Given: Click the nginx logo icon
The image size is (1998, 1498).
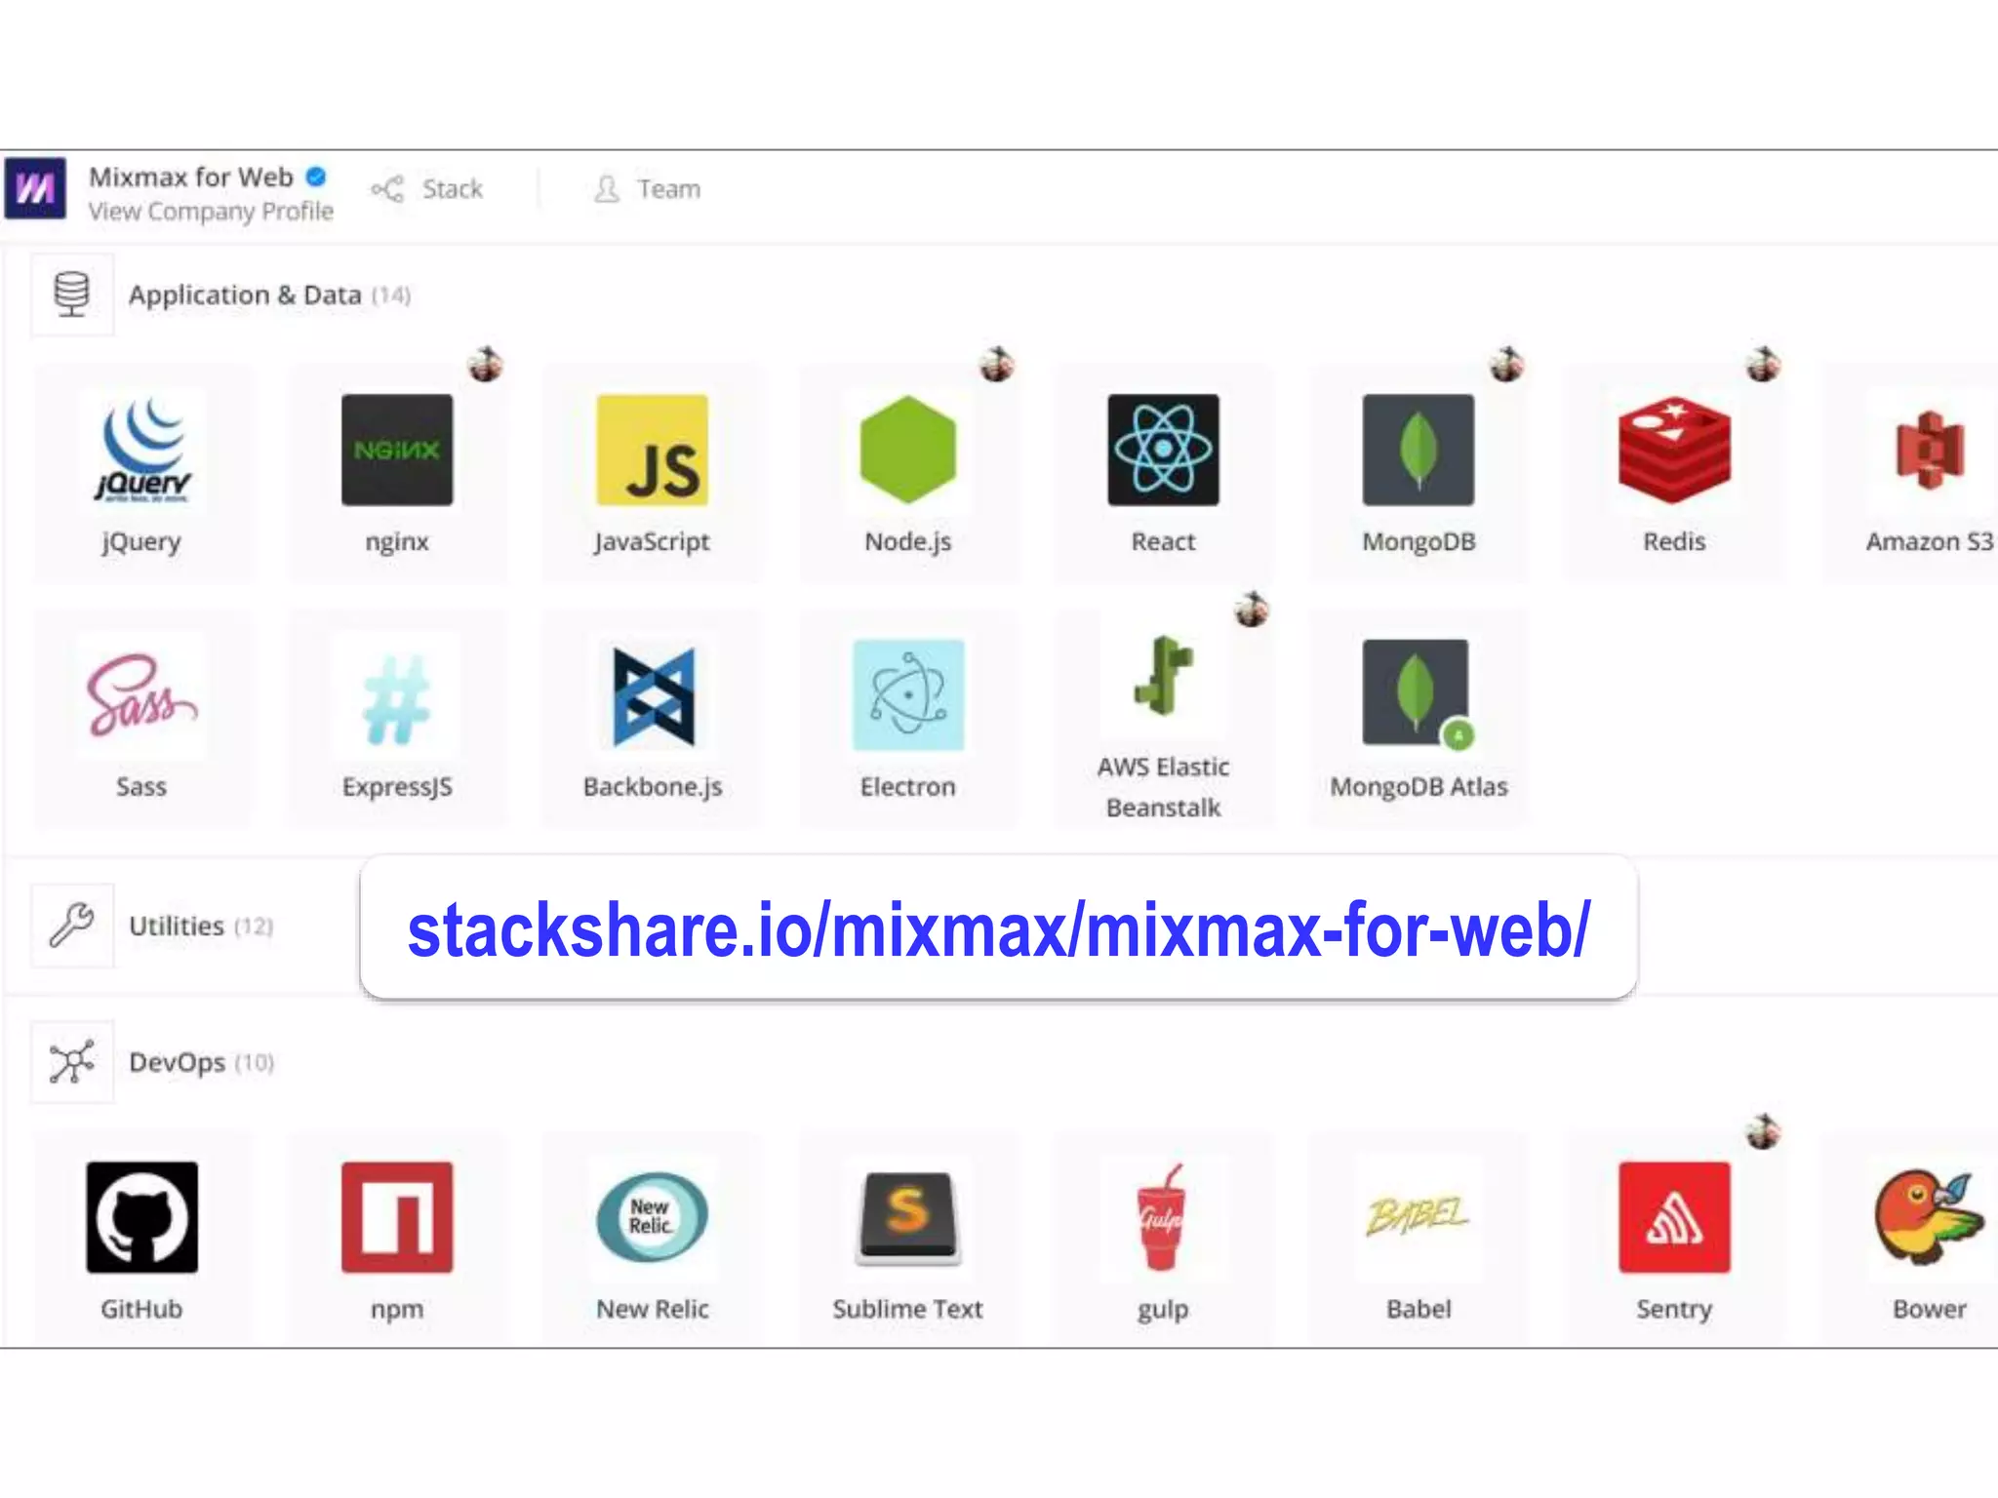Looking at the screenshot, I should coord(396,450).
